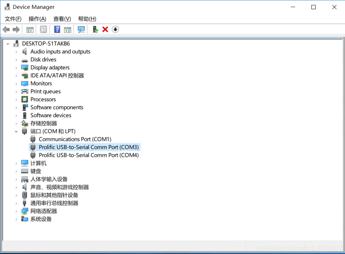Open the 操作(A) menu
Screen dimensions: 345x254
click(38, 19)
